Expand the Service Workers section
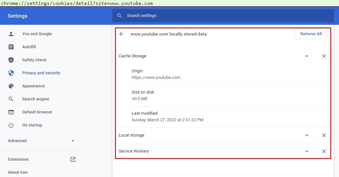This screenshot has width=339, height=177. (x=306, y=151)
